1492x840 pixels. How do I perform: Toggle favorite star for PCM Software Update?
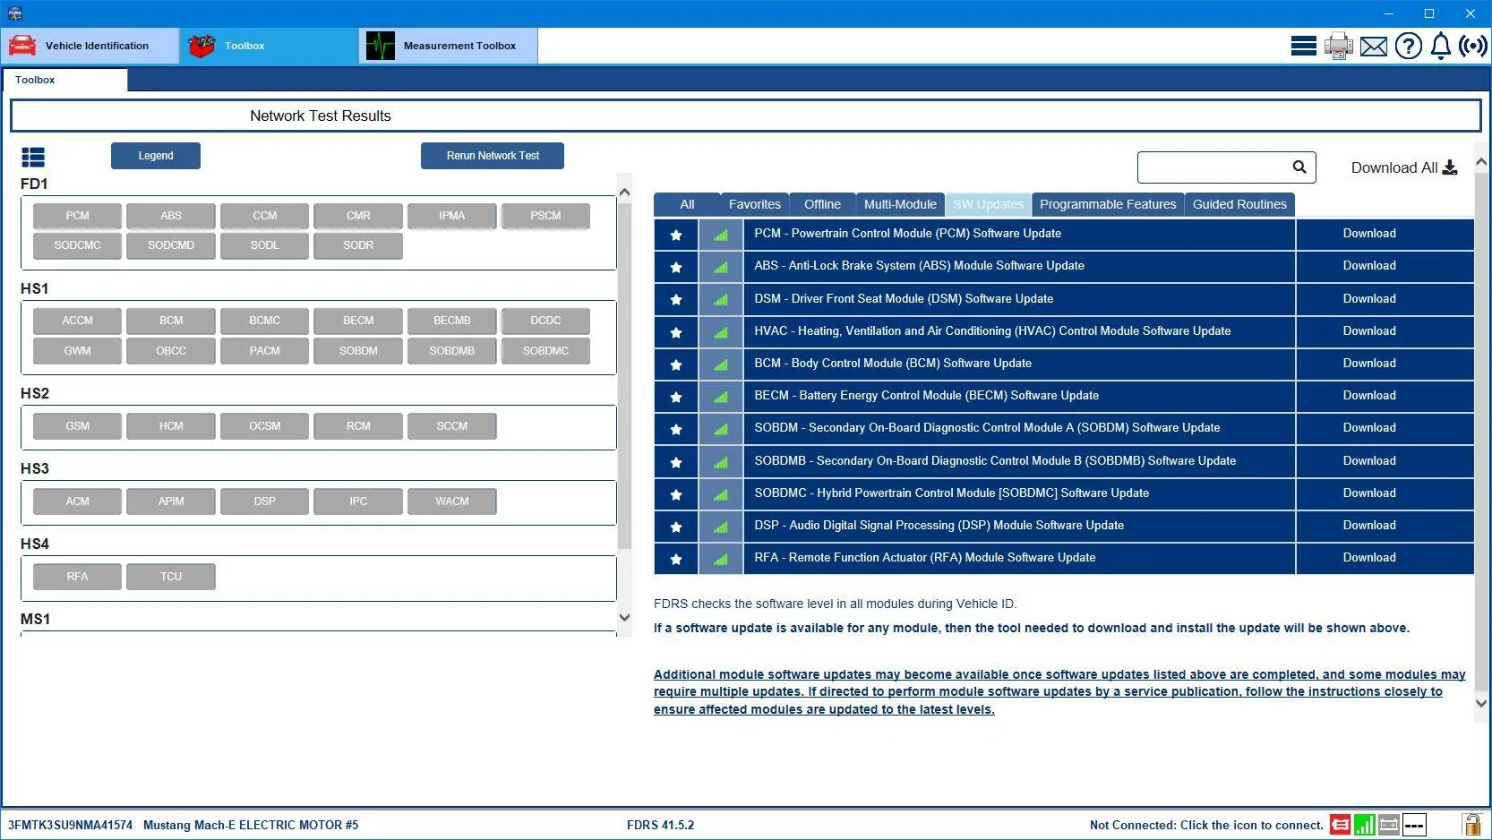point(676,235)
